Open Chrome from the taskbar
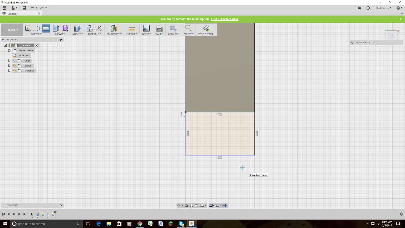The width and height of the screenshot is (405, 228). tap(140, 224)
